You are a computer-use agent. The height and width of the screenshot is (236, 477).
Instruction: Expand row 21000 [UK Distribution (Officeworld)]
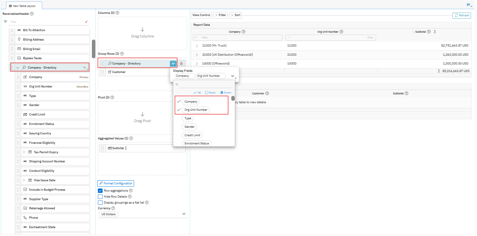(197, 55)
